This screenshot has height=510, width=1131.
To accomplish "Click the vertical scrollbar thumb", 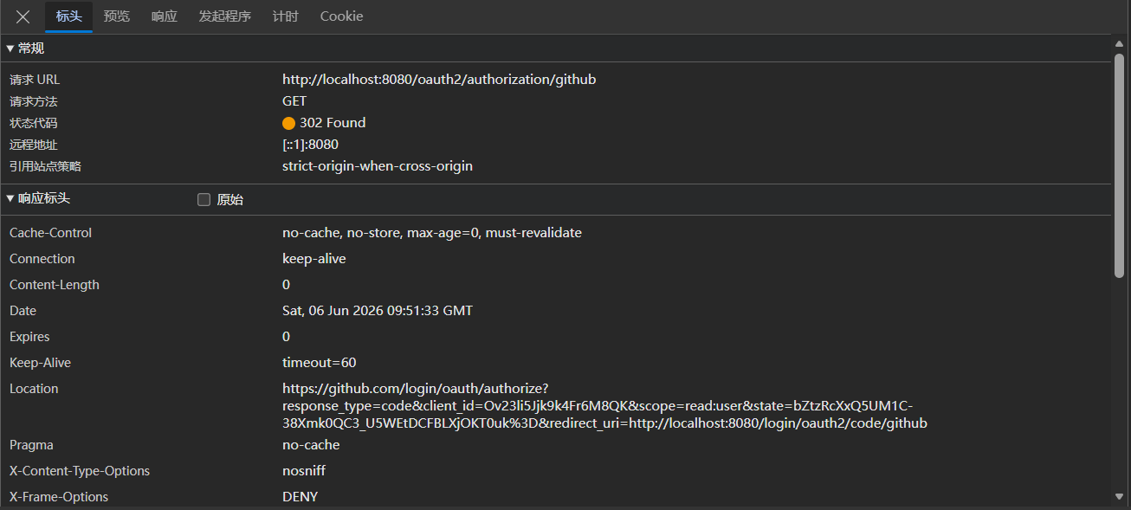I will tap(1120, 165).
